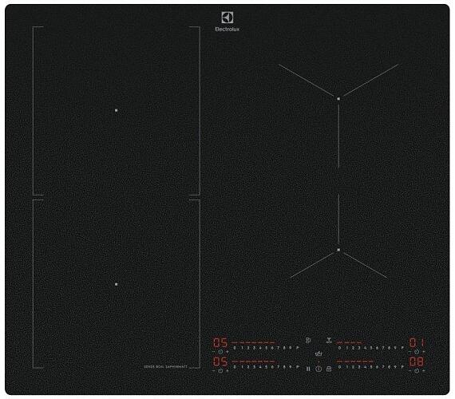455x399 pixels.
Task: Tap the power on/off symbol
Action: [x=318, y=369]
